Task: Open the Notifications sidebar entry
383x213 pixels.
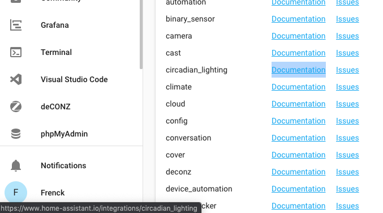Action: tap(63, 165)
